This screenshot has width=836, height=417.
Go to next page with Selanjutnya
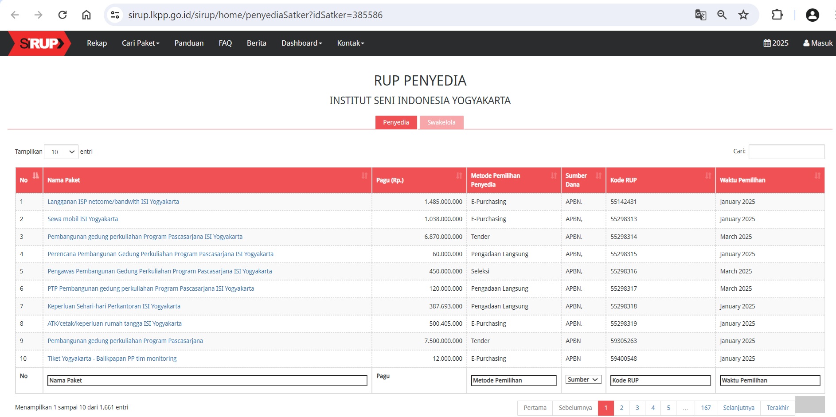[738, 408]
